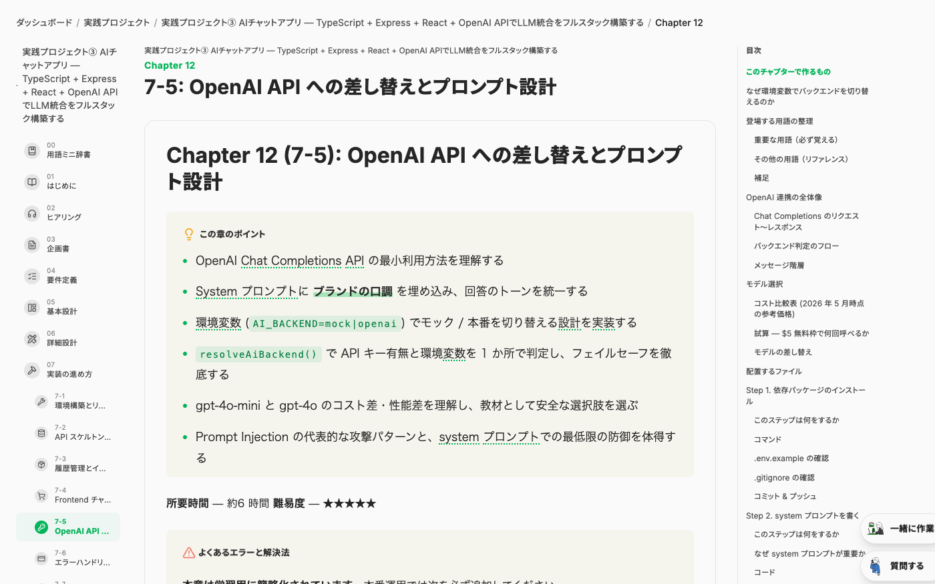The height and width of the screenshot is (584, 935).
Task: Click the 目次 heading in the right panel
Action: tap(753, 51)
